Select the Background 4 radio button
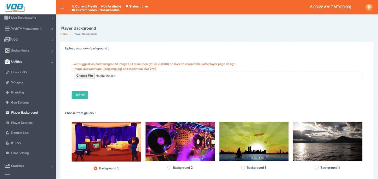 point(317,168)
